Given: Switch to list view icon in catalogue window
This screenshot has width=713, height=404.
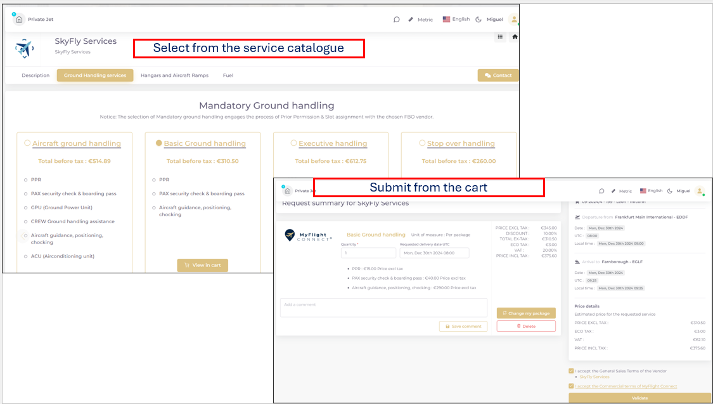Looking at the screenshot, I should (x=500, y=37).
